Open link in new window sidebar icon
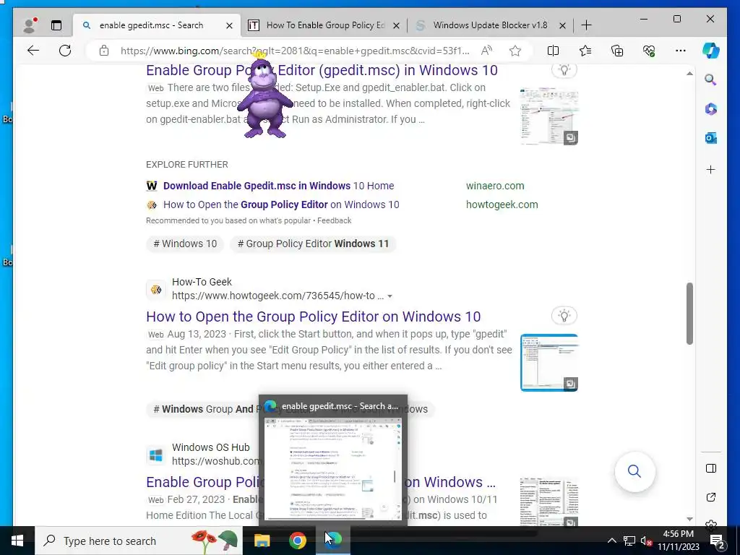Viewport: 740px width, 555px height. tap(711, 497)
